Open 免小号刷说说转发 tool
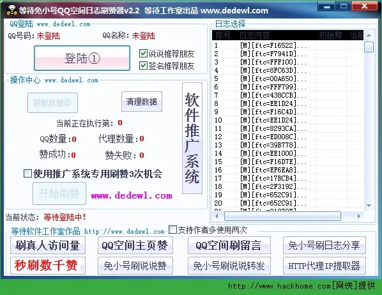The height and width of the screenshot is (295, 382). point(229,265)
